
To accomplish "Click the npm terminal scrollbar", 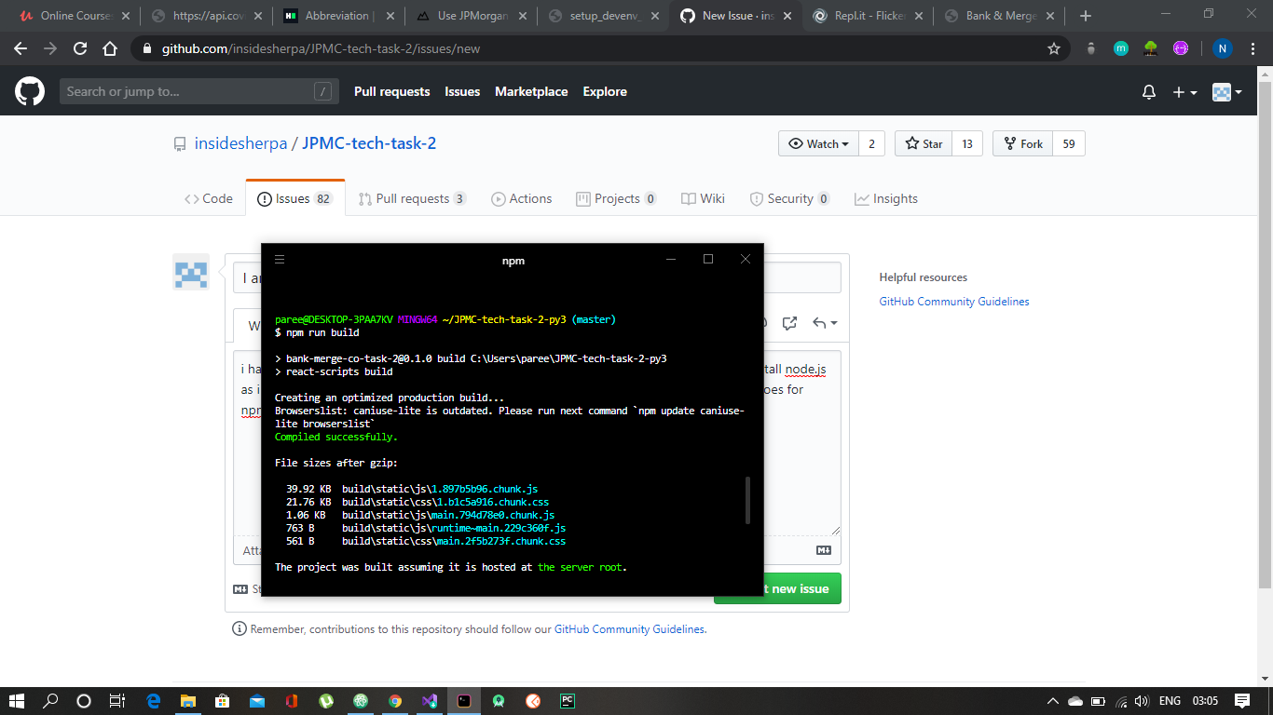I will tap(748, 501).
